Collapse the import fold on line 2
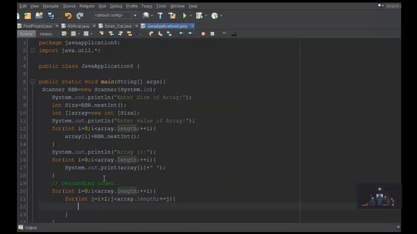Viewport: 417px width, 234px height. click(x=33, y=51)
